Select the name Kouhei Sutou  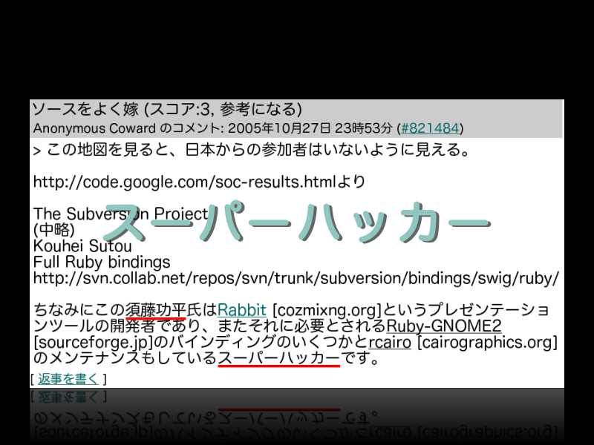[82, 246]
